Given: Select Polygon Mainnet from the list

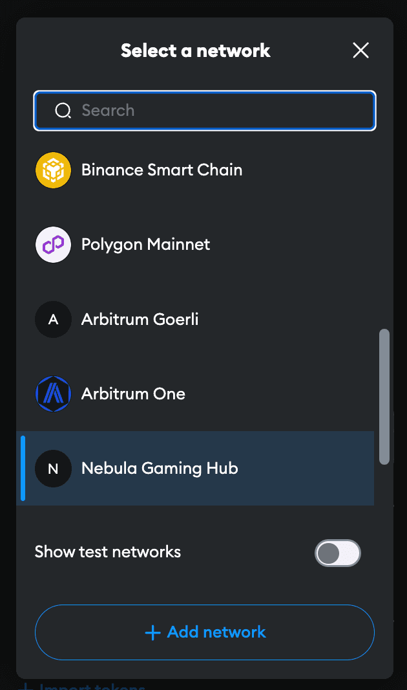Looking at the screenshot, I should pyautogui.click(x=146, y=245).
